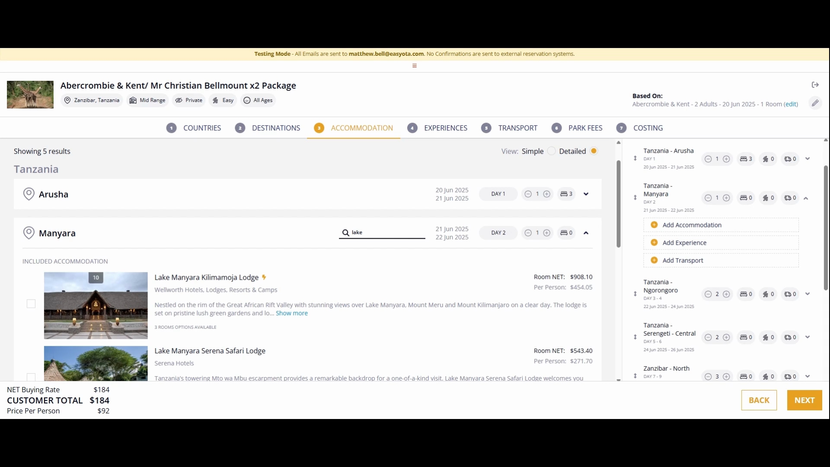This screenshot has width=830, height=467.
Task: Expand the Arusha destination section
Action: [586, 194]
